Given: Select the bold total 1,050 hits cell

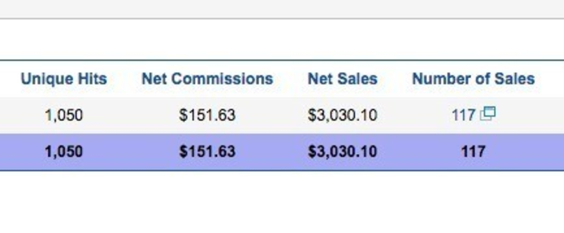Looking at the screenshot, I should pyautogui.click(x=63, y=152).
